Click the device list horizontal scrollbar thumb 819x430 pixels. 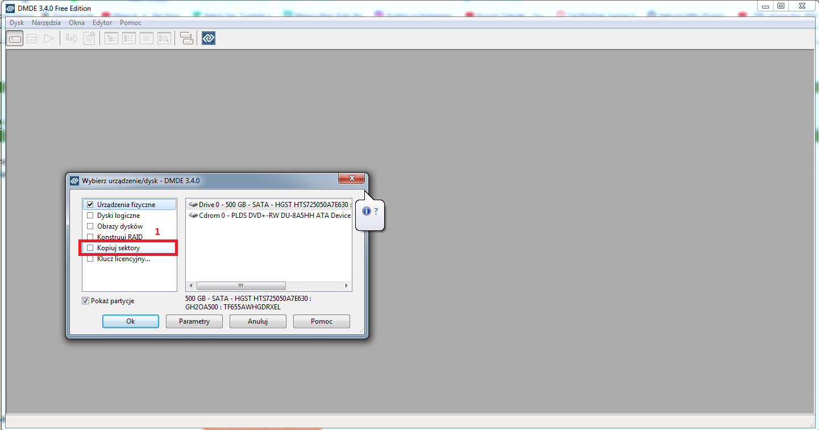pyautogui.click(x=240, y=286)
